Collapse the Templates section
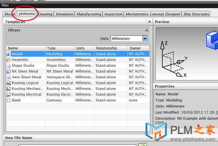Image resolution: width=218 pixels, height=146 pixels. pos(149,22)
